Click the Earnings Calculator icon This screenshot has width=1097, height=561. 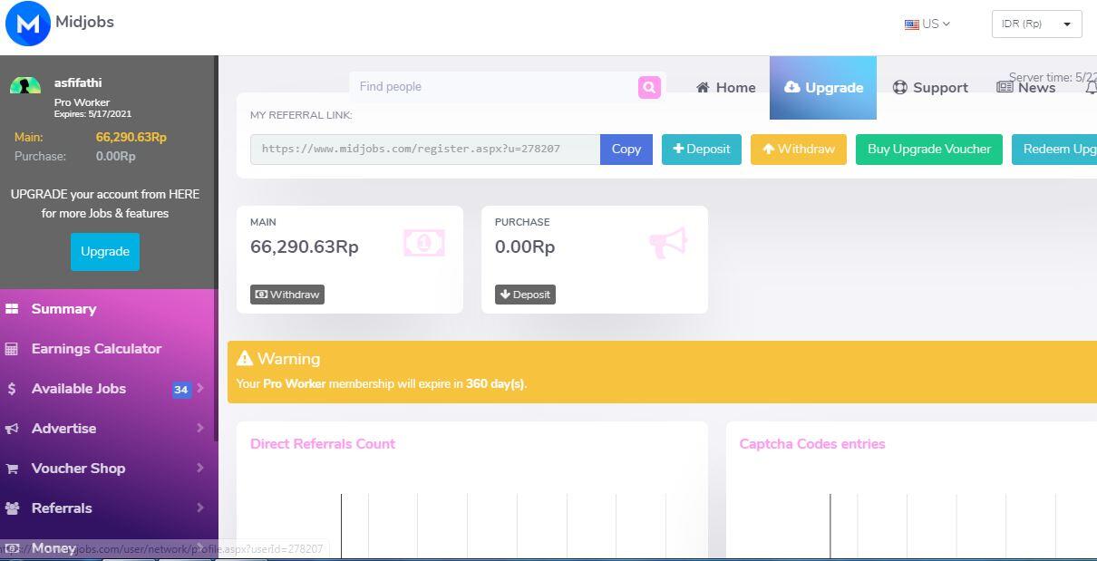tap(12, 349)
